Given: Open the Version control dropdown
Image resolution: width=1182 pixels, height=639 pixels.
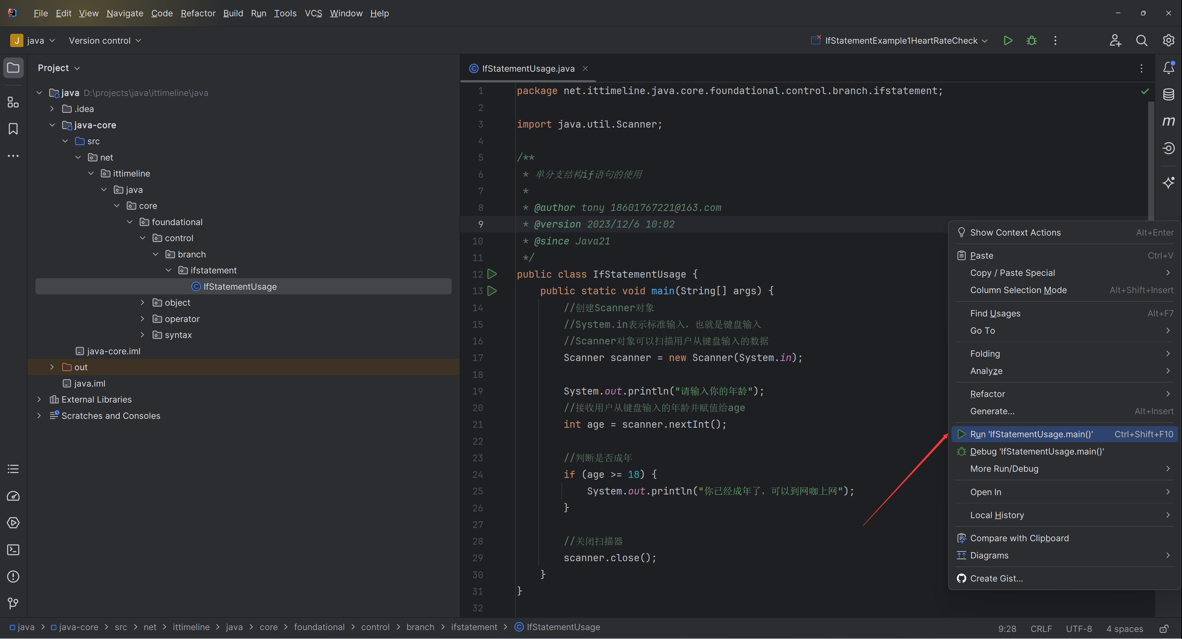Looking at the screenshot, I should coord(105,40).
